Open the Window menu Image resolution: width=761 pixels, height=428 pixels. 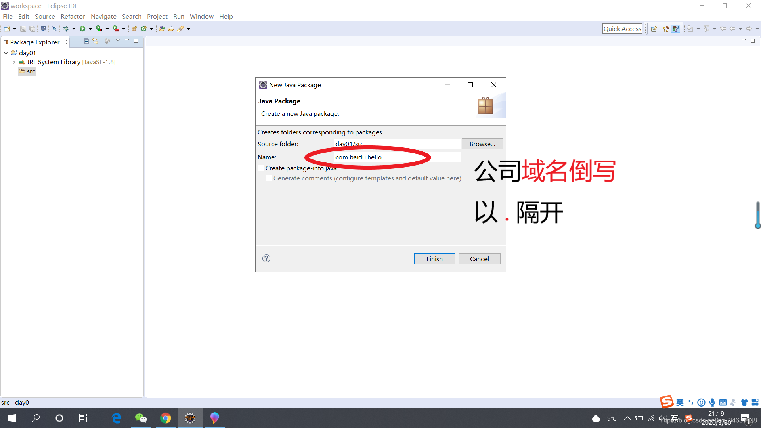tap(201, 16)
